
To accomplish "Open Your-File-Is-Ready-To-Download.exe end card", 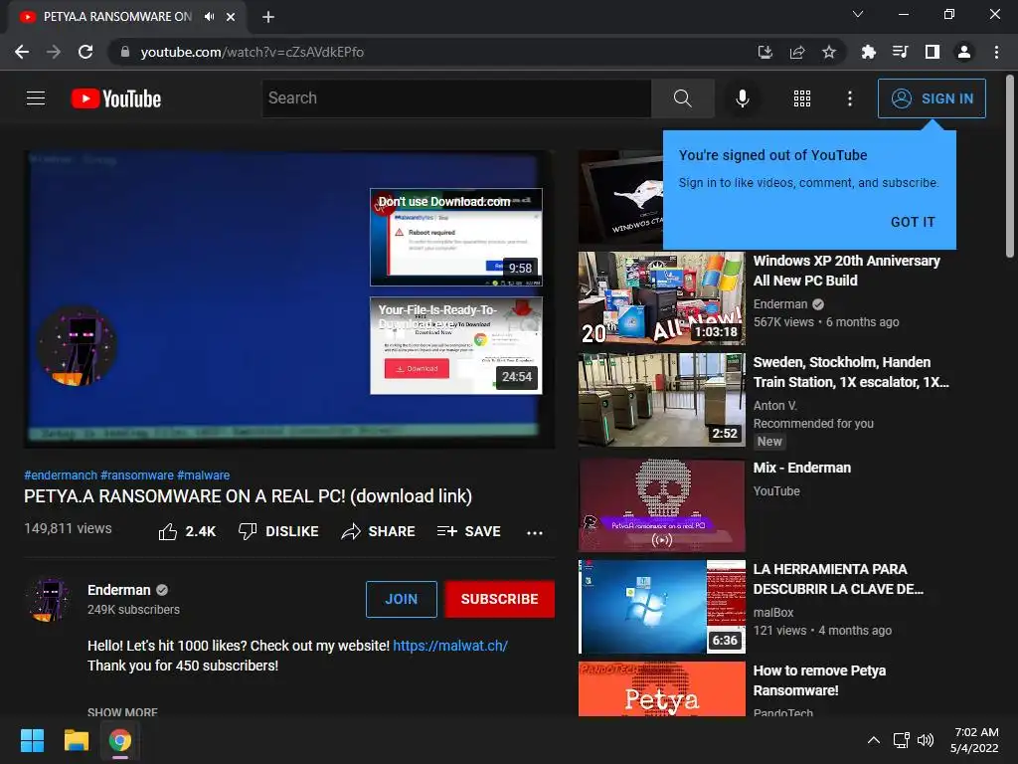I will click(455, 345).
